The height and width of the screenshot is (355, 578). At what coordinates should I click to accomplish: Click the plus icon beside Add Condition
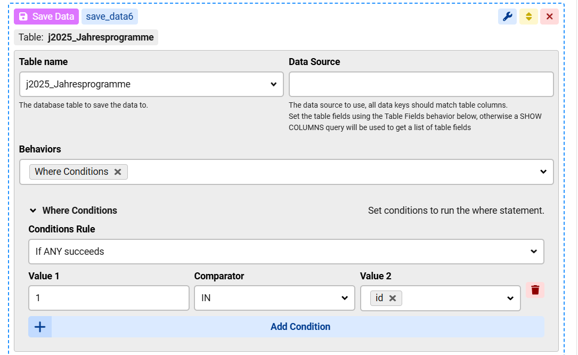point(40,327)
